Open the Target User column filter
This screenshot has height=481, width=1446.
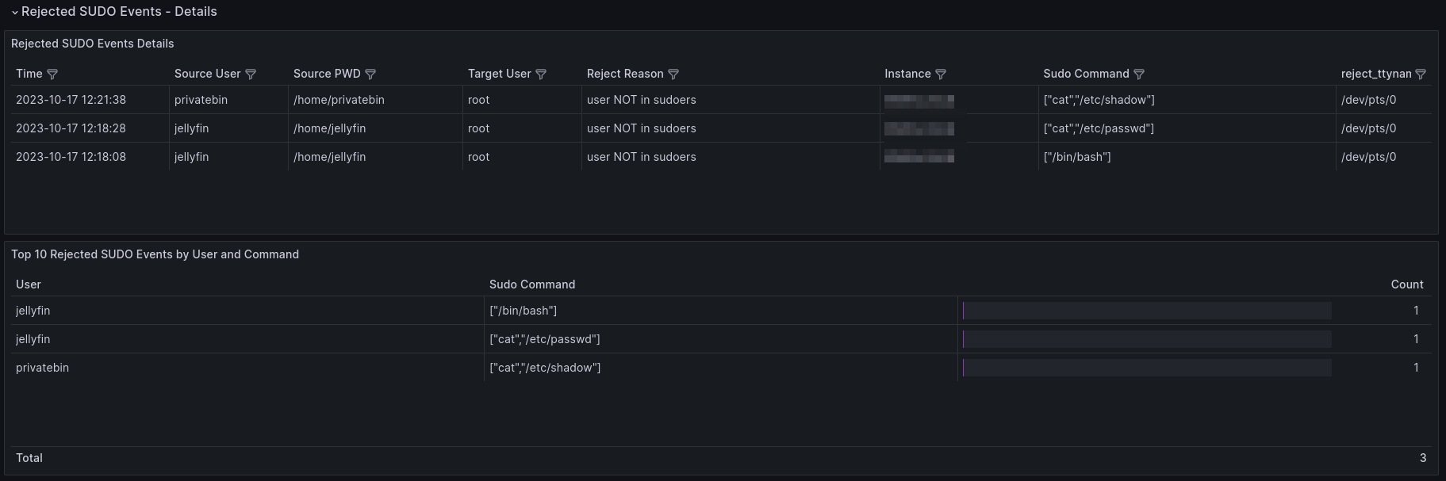click(541, 74)
